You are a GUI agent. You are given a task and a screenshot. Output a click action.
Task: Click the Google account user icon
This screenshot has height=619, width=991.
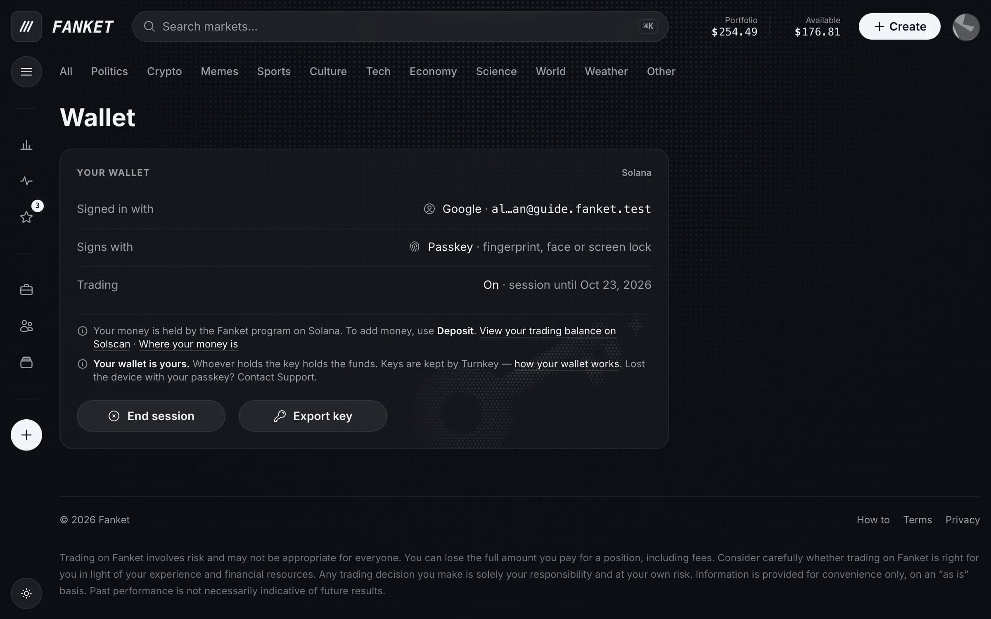point(429,209)
